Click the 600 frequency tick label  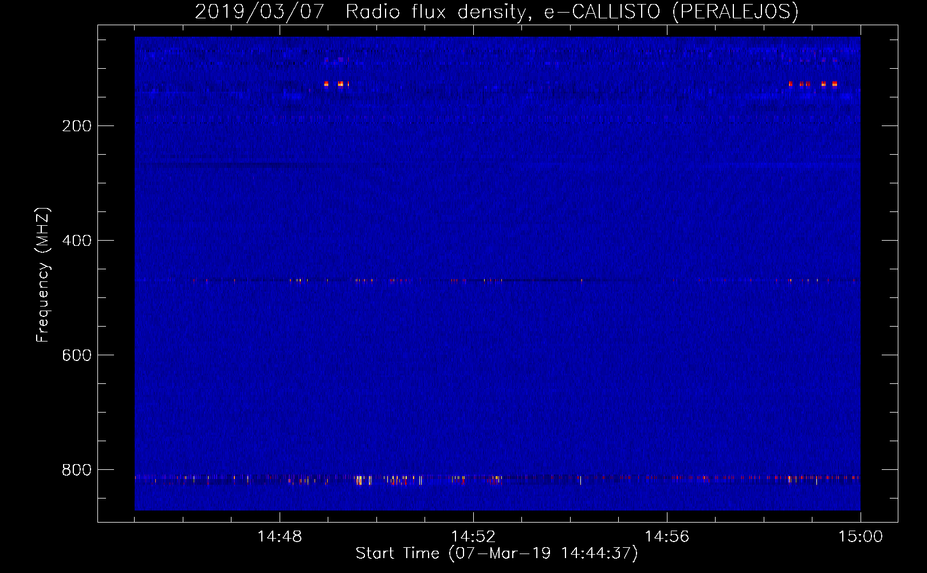pos(77,355)
